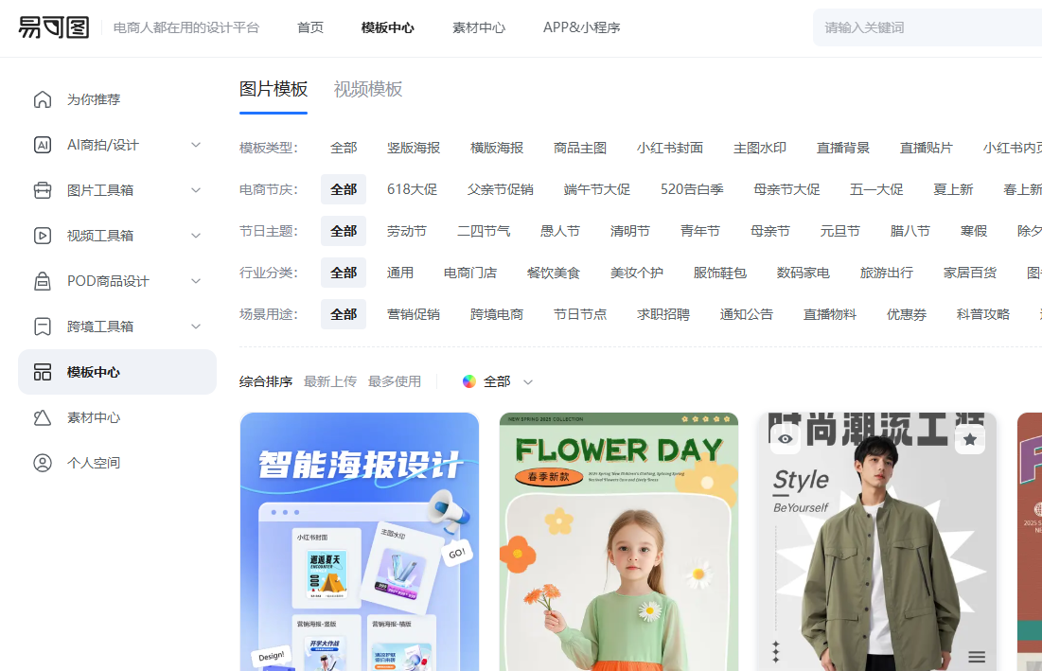This screenshot has width=1042, height=671.
Task: Select 全部 in the 场景用途 row
Action: pyautogui.click(x=344, y=314)
